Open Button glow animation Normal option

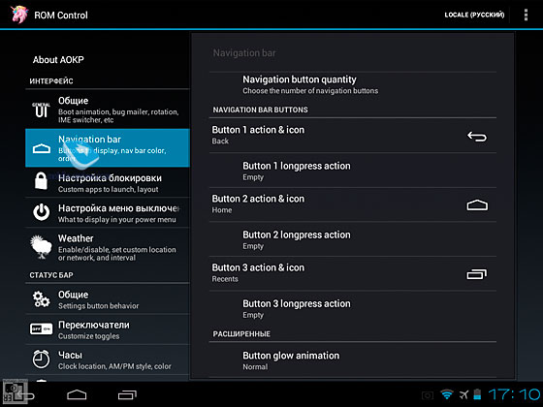point(353,360)
